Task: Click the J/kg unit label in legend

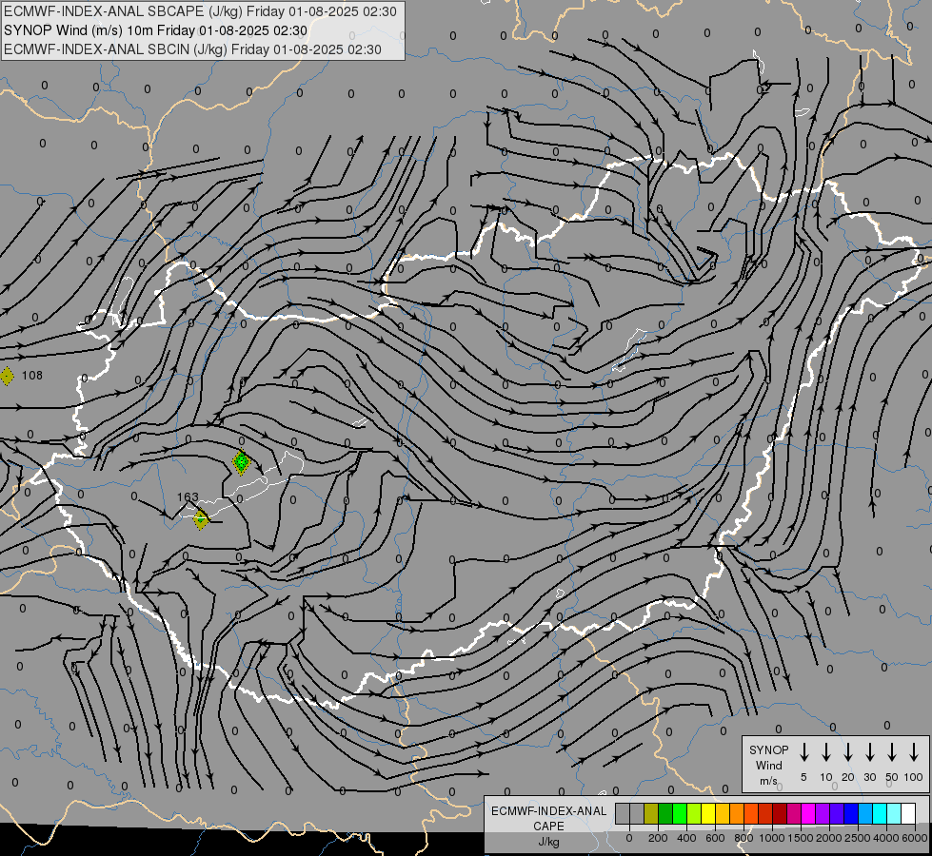Action: (x=548, y=842)
